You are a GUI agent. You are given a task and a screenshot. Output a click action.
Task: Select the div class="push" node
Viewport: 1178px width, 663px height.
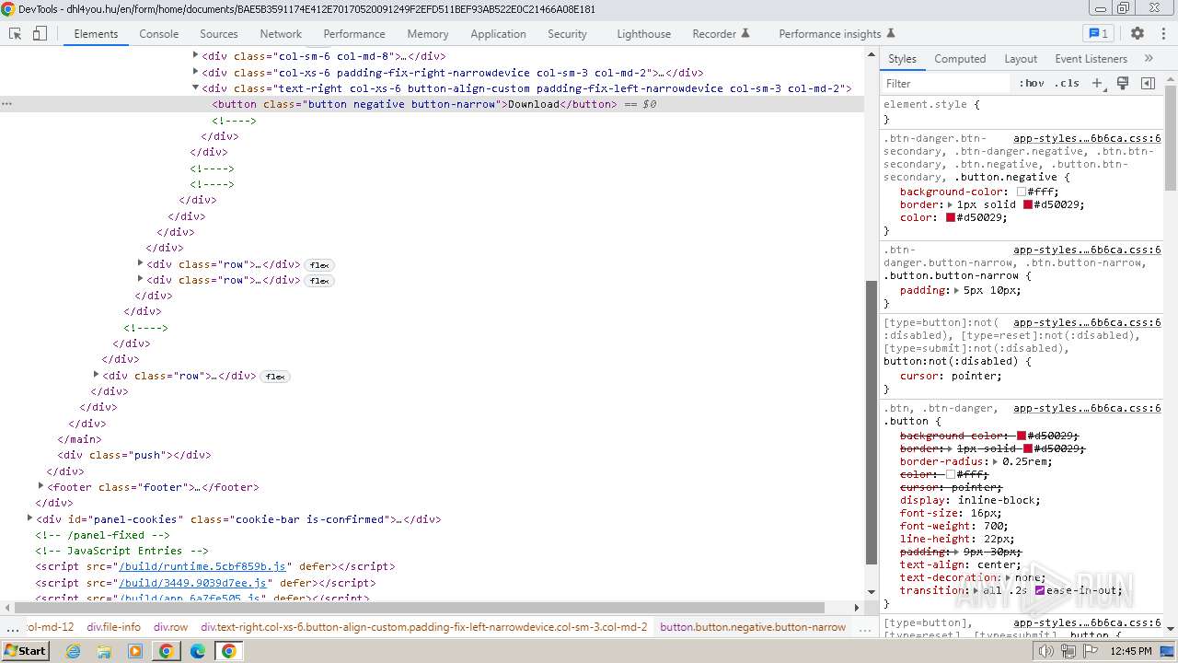[134, 455]
